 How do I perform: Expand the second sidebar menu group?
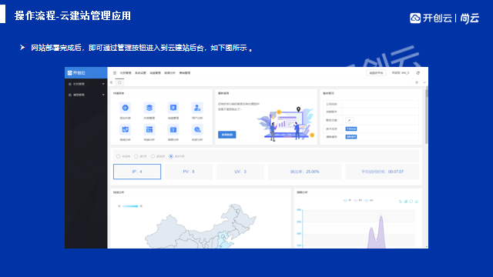(x=86, y=95)
